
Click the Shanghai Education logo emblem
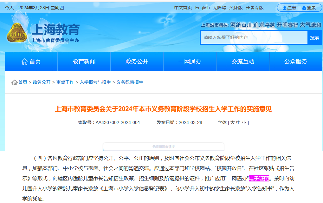(17, 33)
